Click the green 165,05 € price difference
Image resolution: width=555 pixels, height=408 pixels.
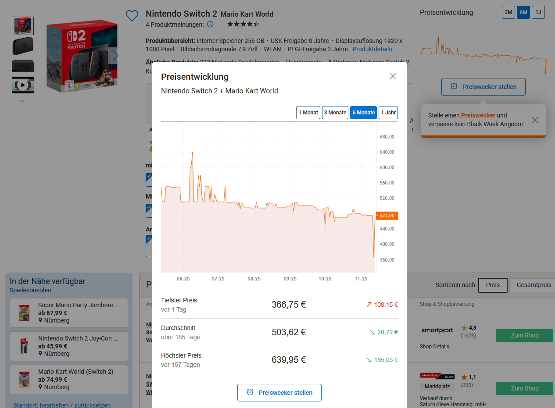pyautogui.click(x=382, y=360)
